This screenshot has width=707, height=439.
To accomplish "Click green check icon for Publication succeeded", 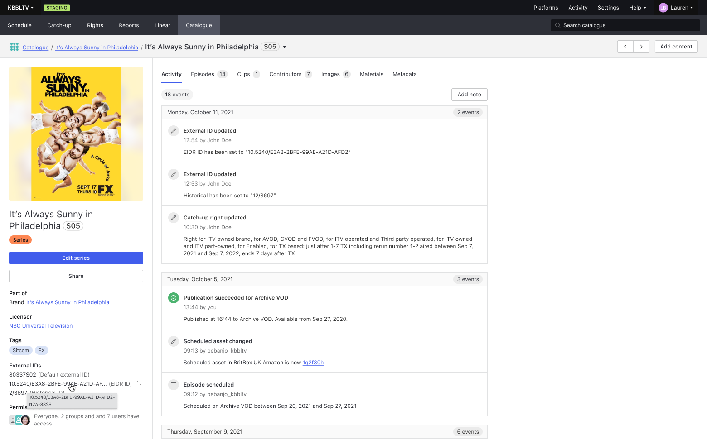I will click(x=174, y=298).
